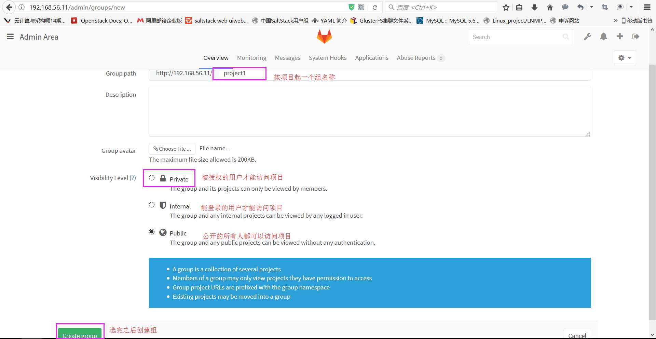Open the notifications bell icon
Image resolution: width=656 pixels, height=339 pixels.
click(604, 37)
